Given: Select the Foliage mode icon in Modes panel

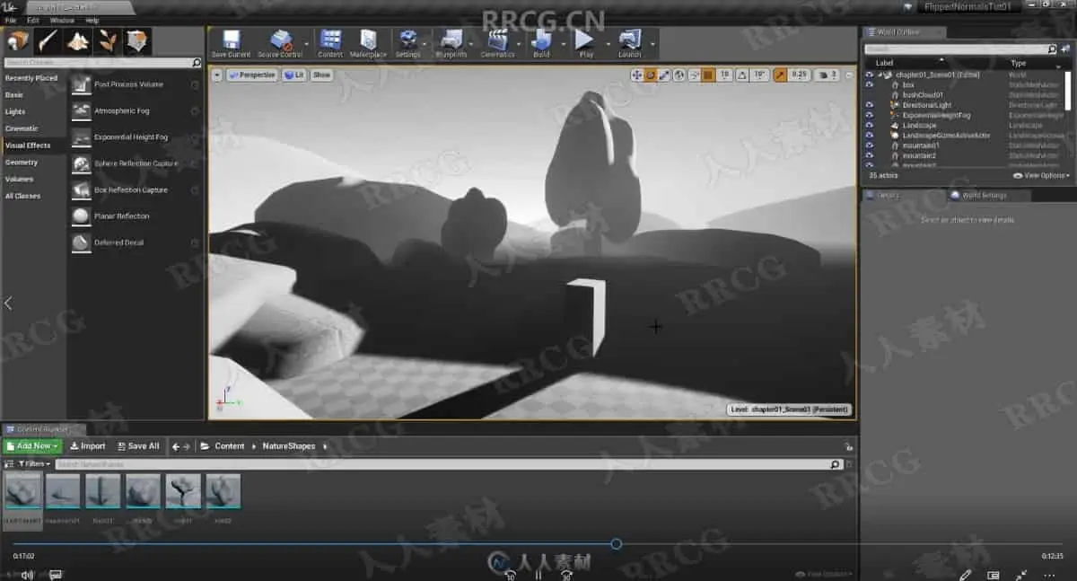Looking at the screenshot, I should coord(108,41).
